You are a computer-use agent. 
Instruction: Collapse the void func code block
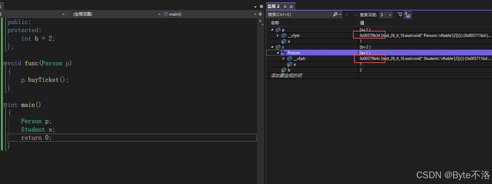tap(5, 63)
